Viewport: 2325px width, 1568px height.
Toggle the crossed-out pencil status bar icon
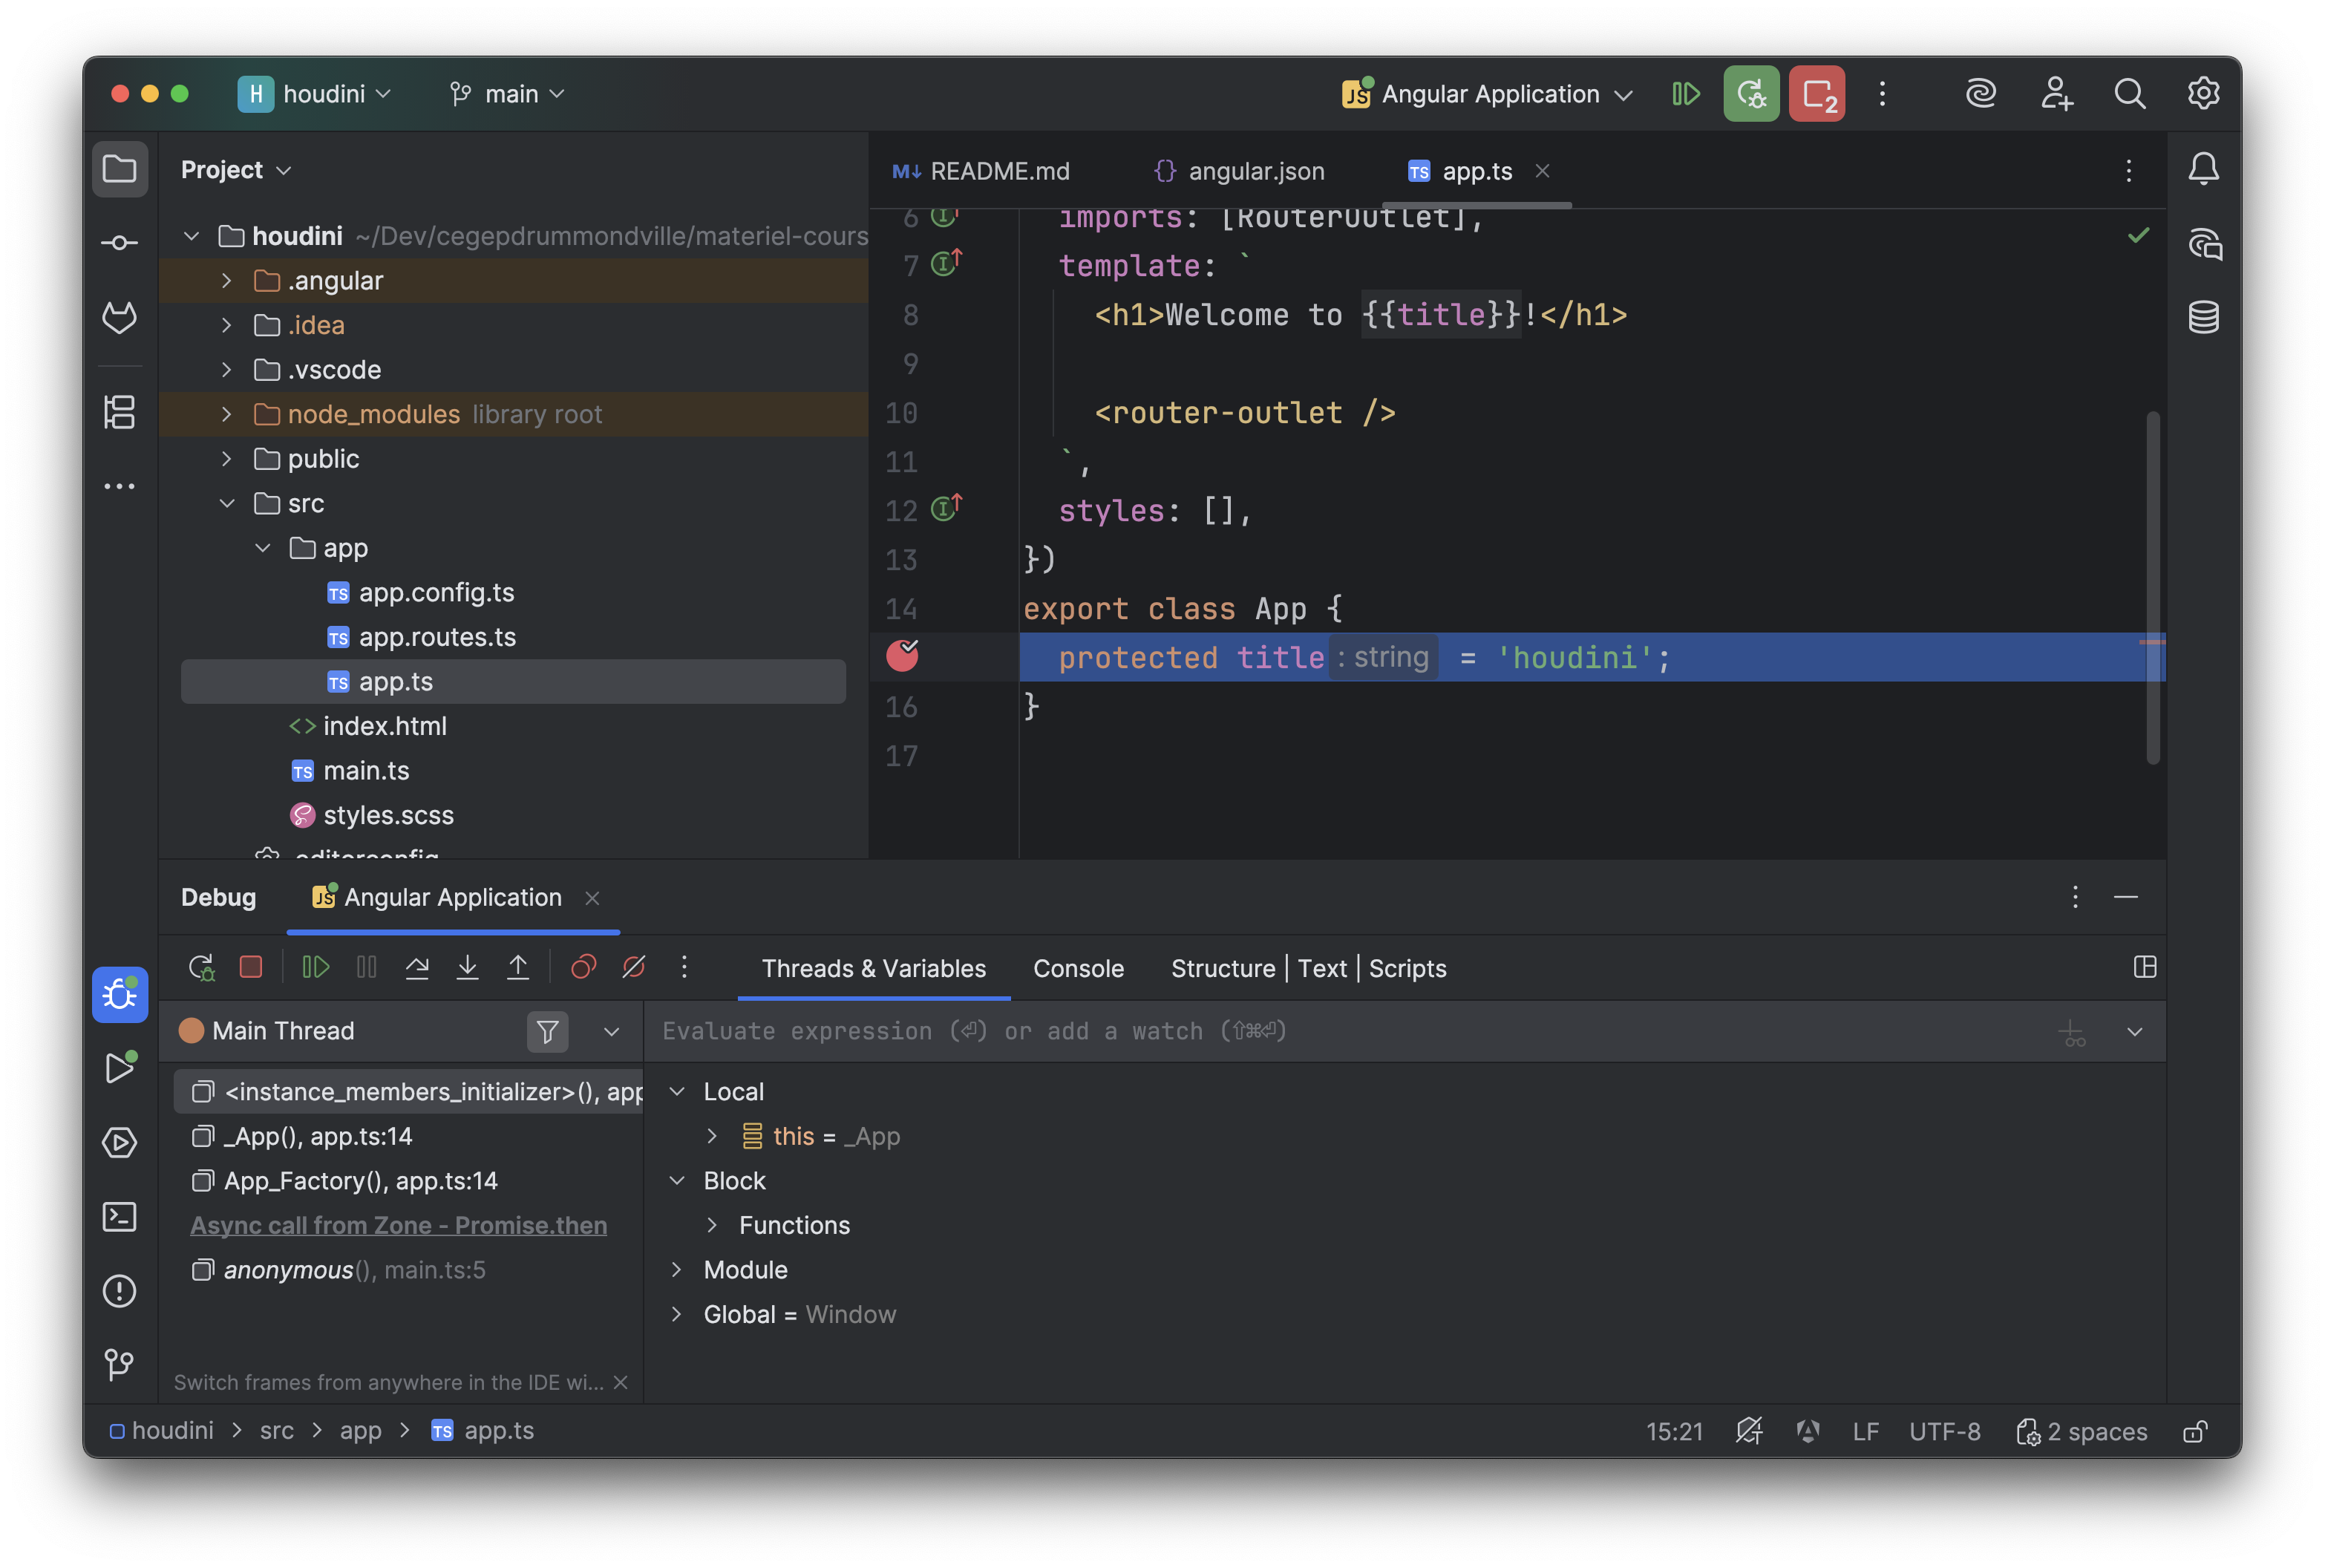tap(1748, 1431)
